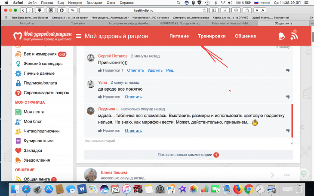Open the hamburger menu beside Мой здоровый рацион
The width and height of the screenshot is (314, 196).
tap(79, 36)
